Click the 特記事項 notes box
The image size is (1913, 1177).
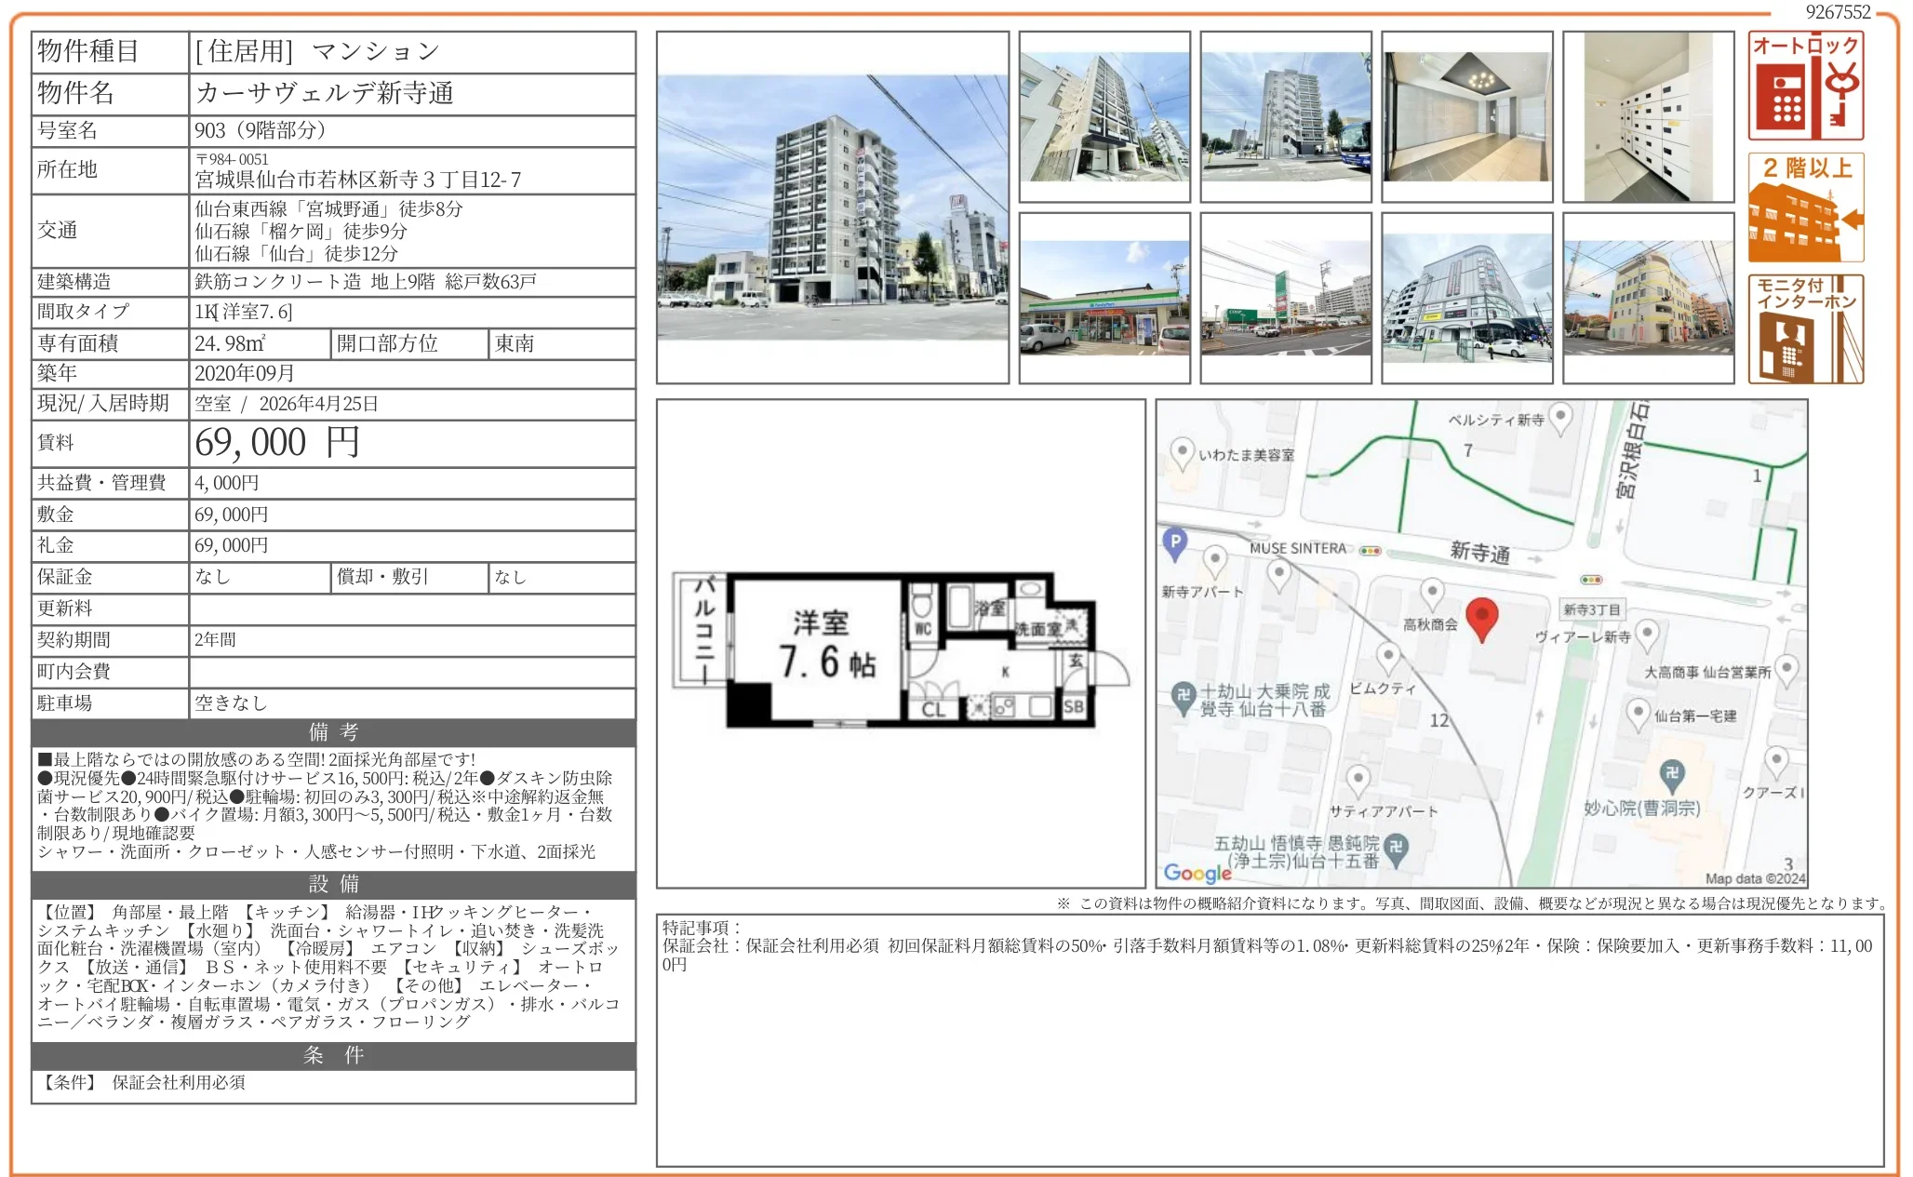pos(1270,1040)
